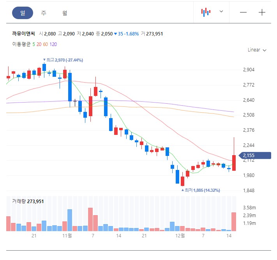Click the 1,848 price axis label

coord(249,191)
